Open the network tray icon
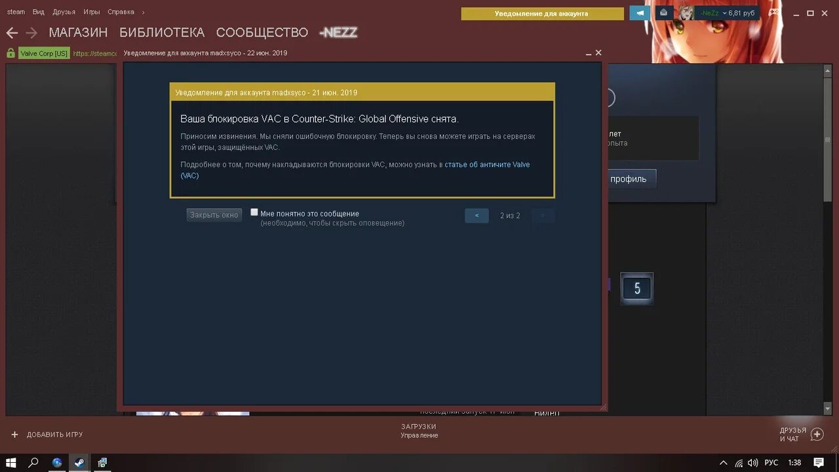Screen dimensions: 839x472 click(x=739, y=463)
